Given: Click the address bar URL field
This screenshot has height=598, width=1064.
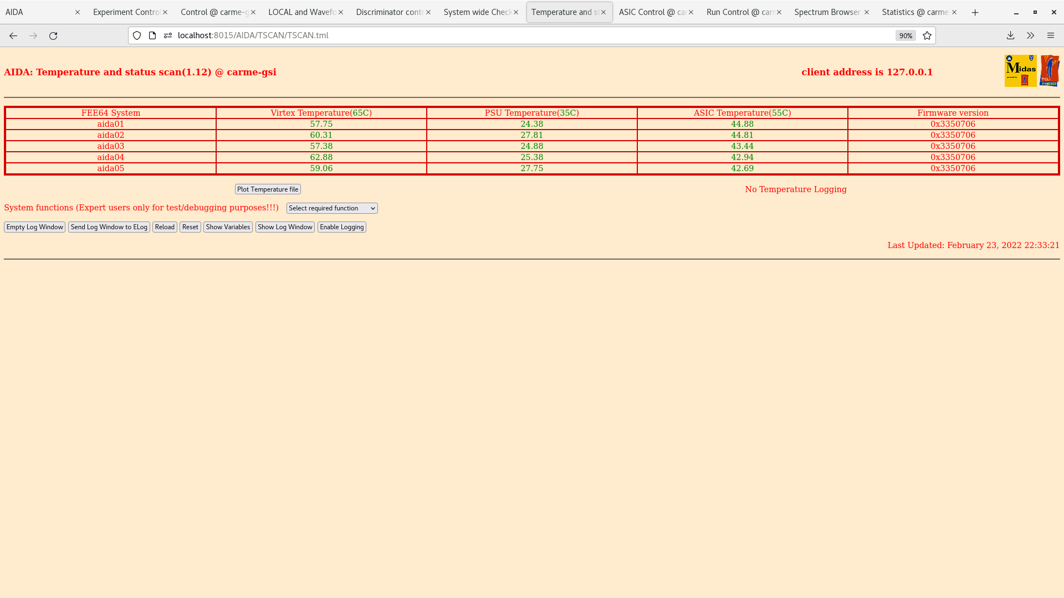Looking at the screenshot, I should (532, 35).
